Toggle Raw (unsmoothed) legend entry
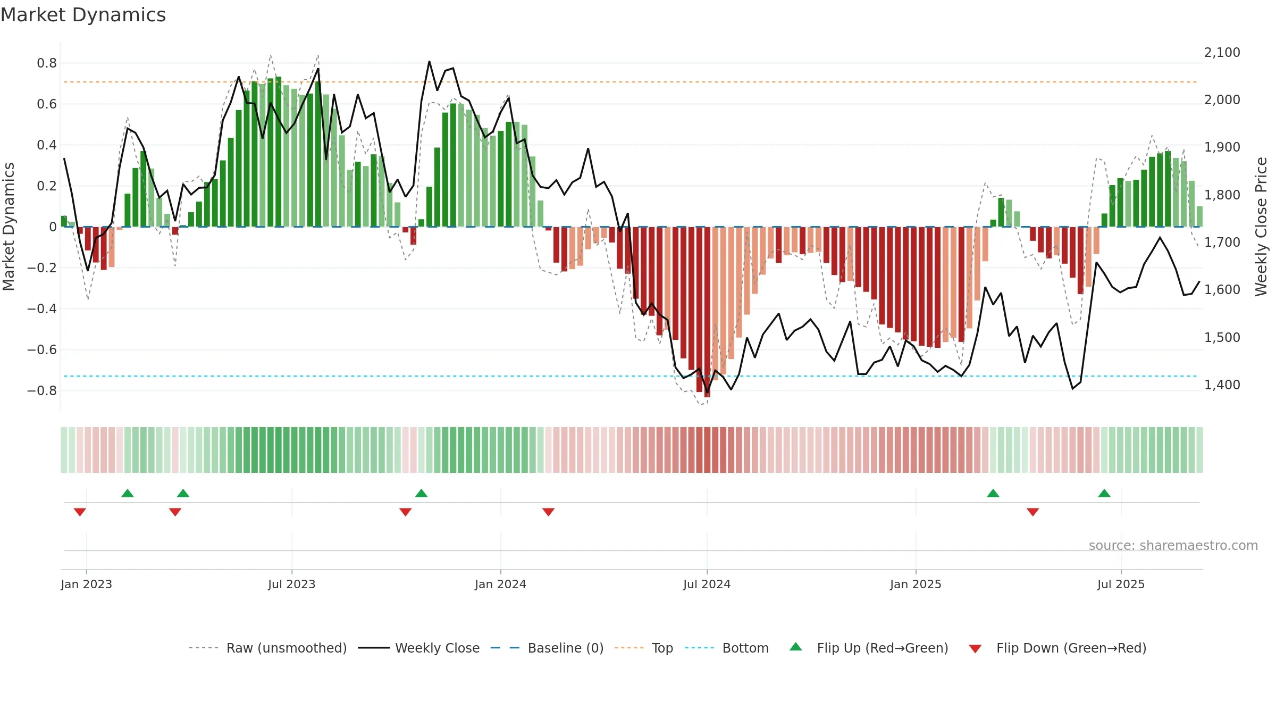Viewport: 1276px width, 718px height. [267, 648]
